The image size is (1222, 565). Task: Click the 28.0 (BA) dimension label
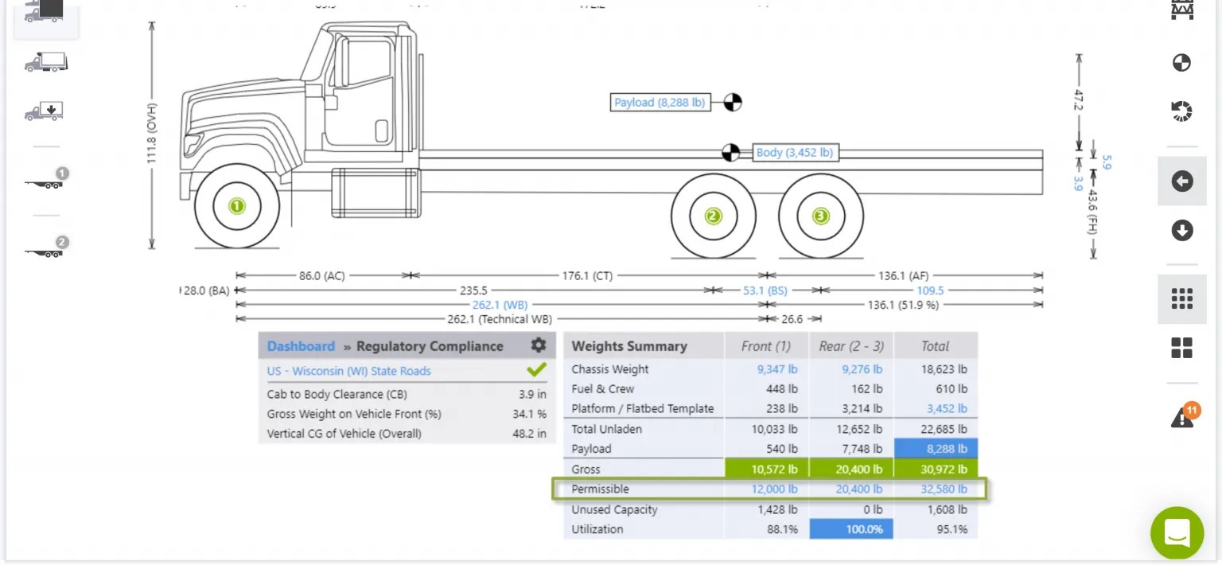pyautogui.click(x=206, y=290)
